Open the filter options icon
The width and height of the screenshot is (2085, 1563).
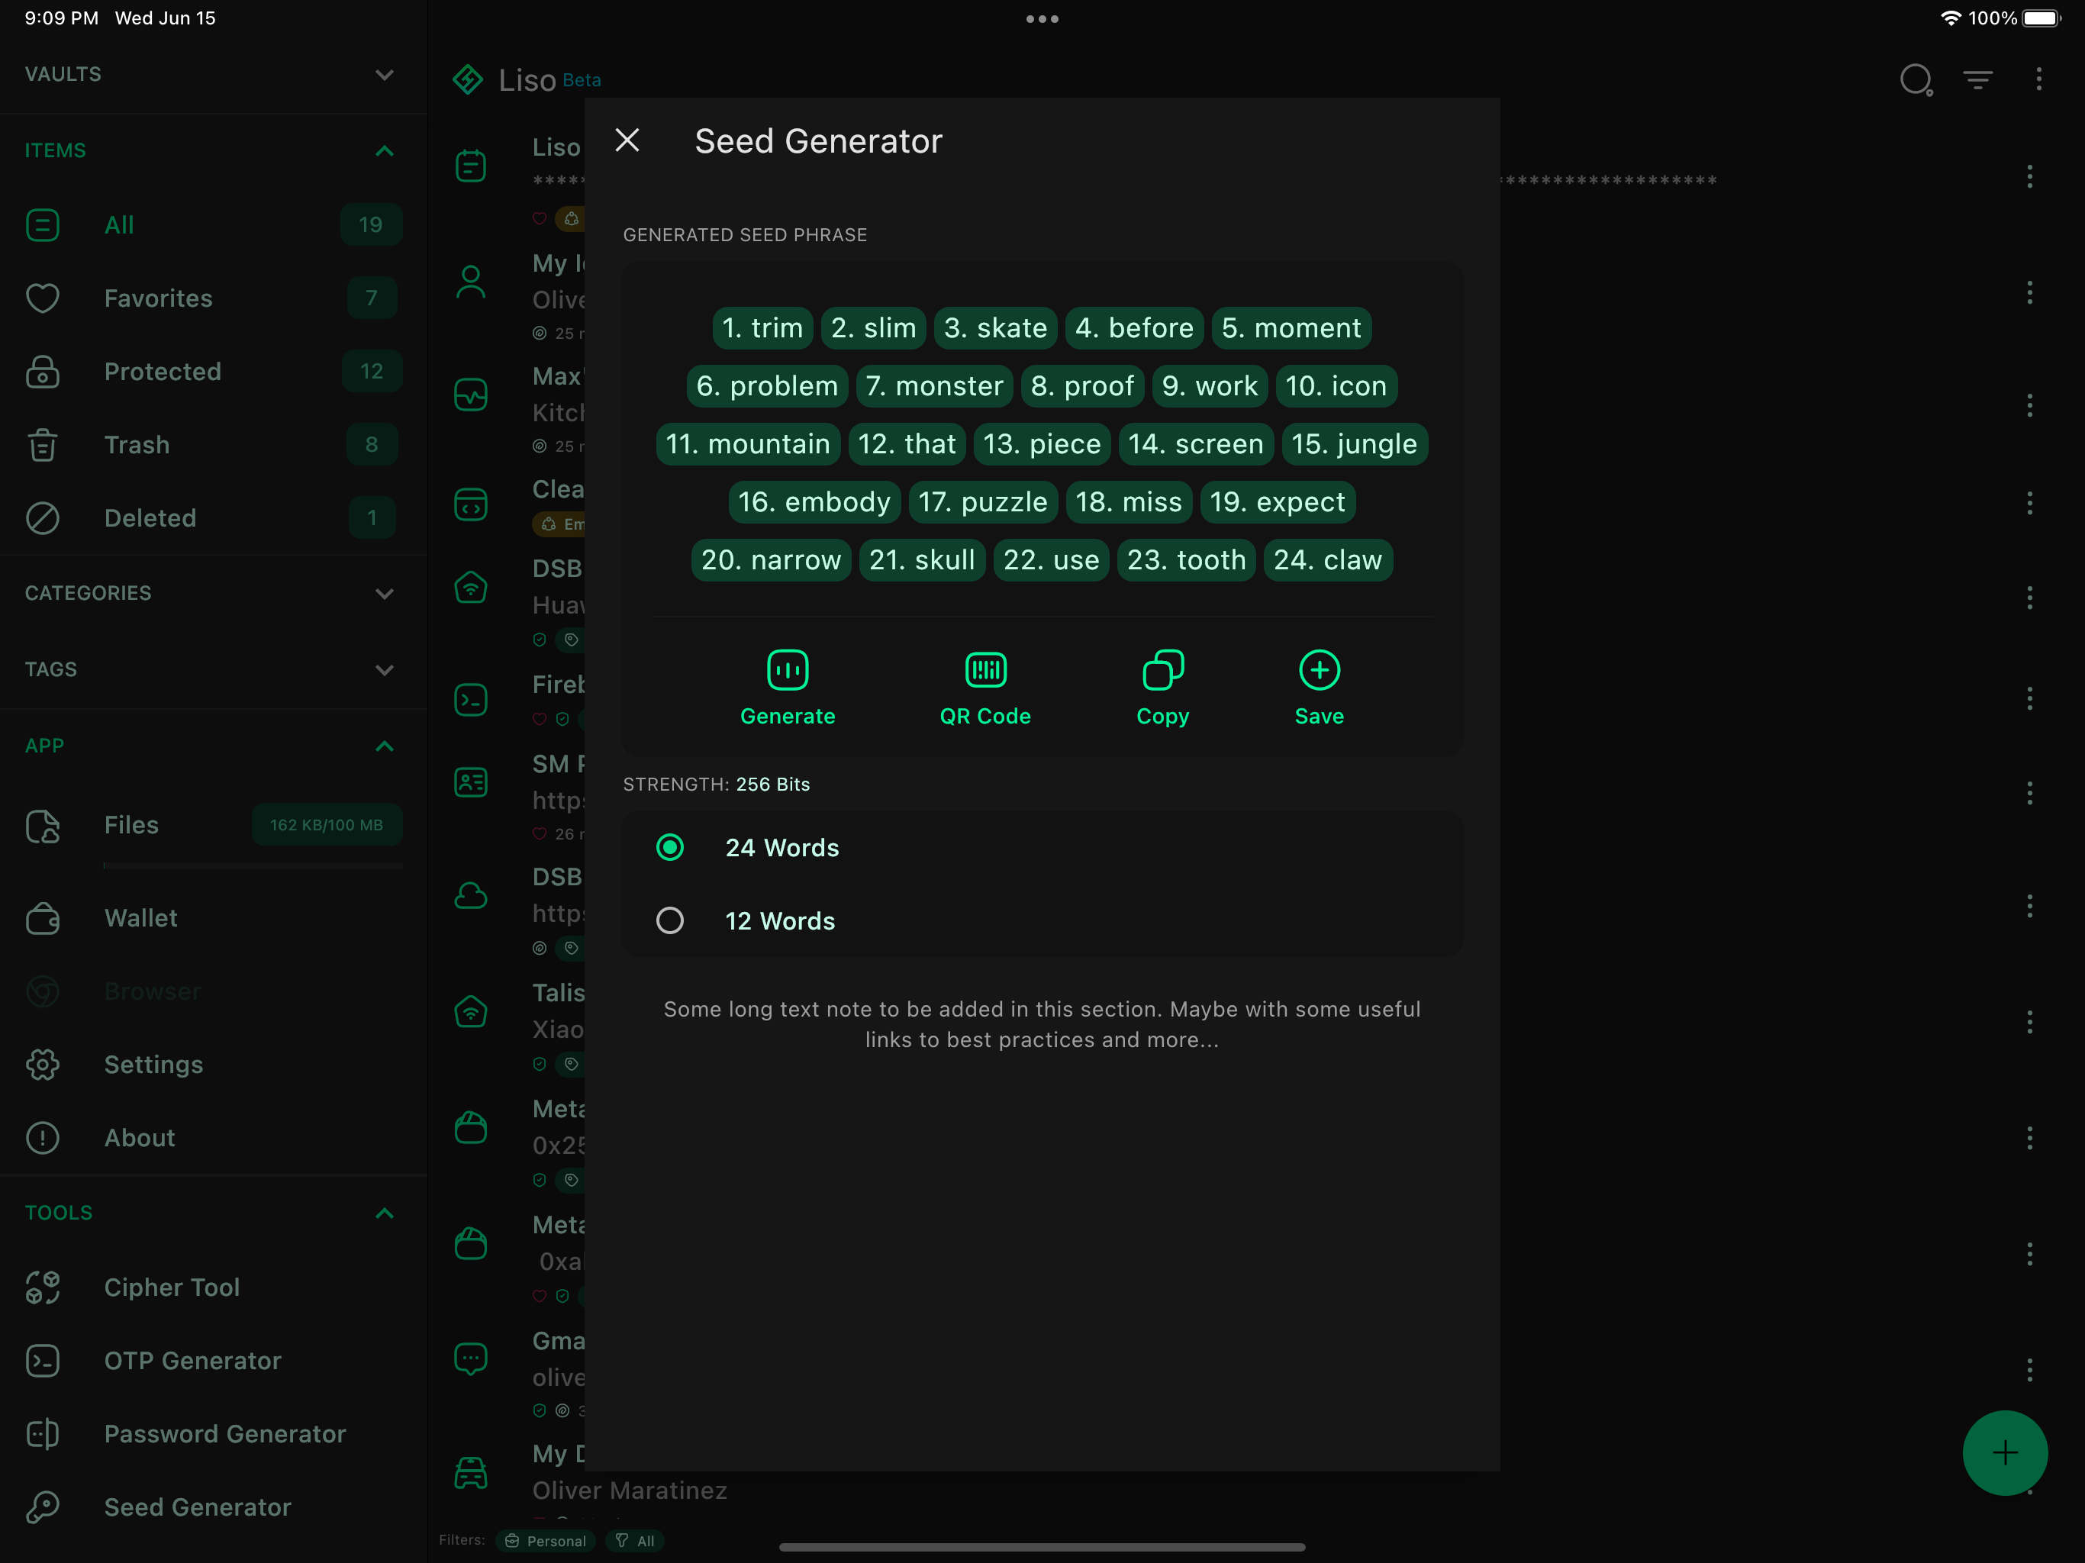(x=1978, y=80)
